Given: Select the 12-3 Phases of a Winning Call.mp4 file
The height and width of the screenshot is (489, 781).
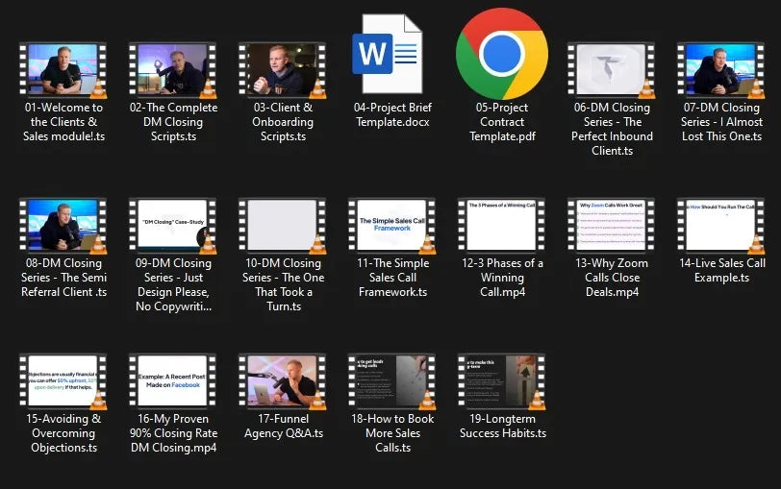Looking at the screenshot, I should coord(501,226).
